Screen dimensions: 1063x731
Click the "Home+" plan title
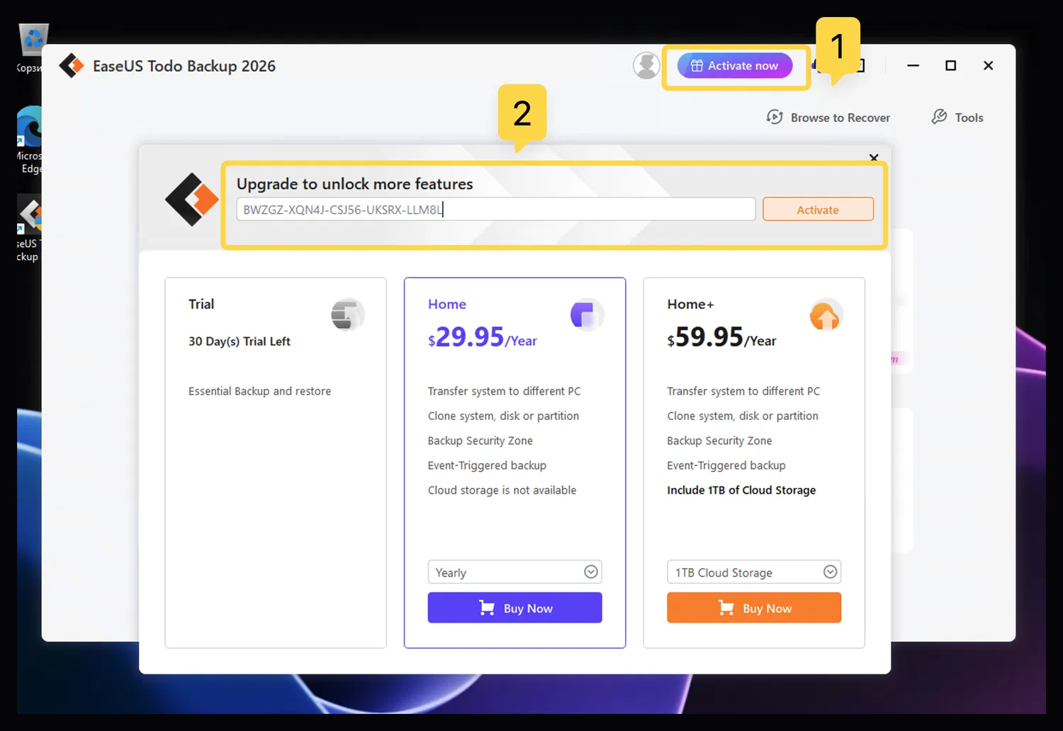coord(691,304)
